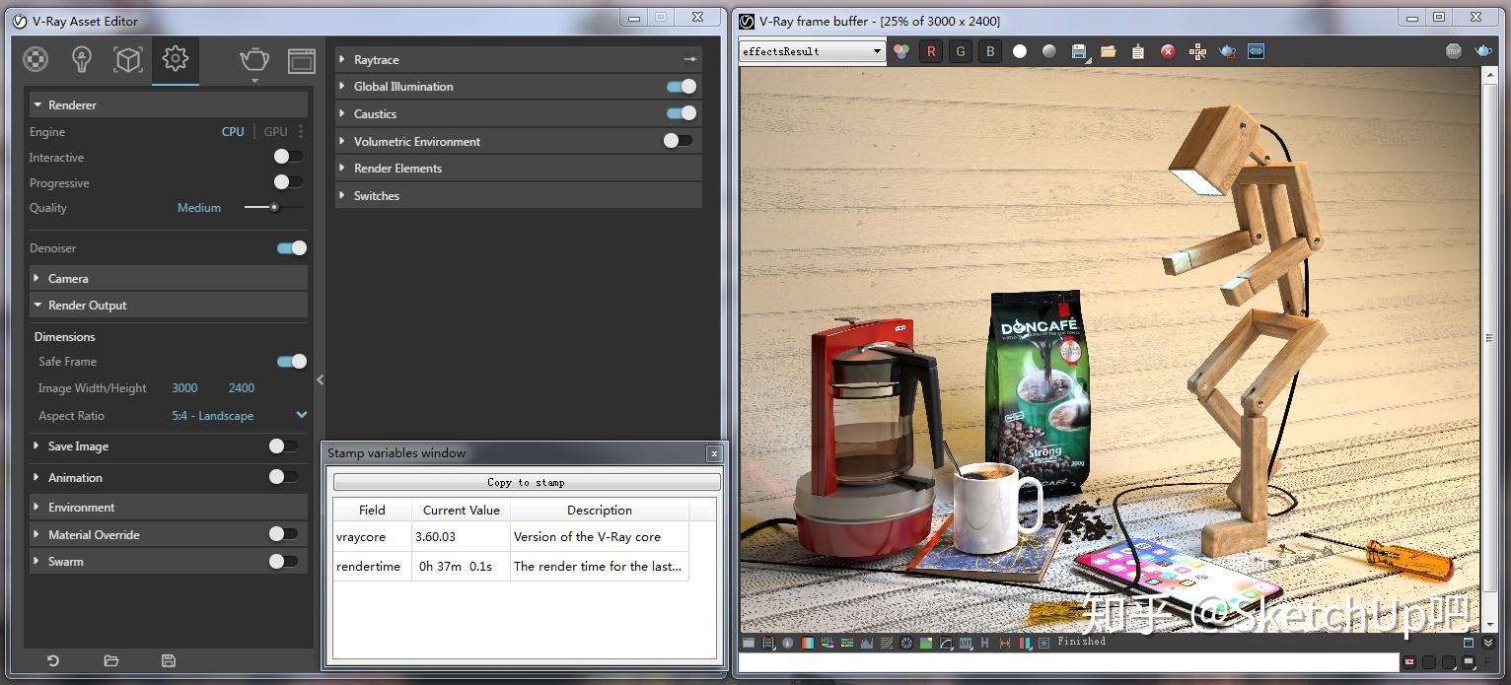Disable Global Illumination
This screenshot has width=1511, height=685.
pos(679,87)
